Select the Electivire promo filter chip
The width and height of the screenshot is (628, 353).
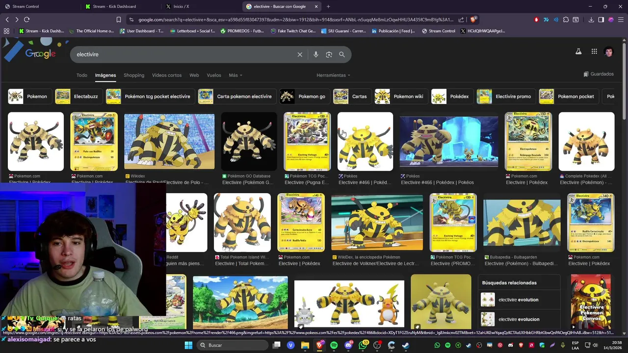(505, 97)
